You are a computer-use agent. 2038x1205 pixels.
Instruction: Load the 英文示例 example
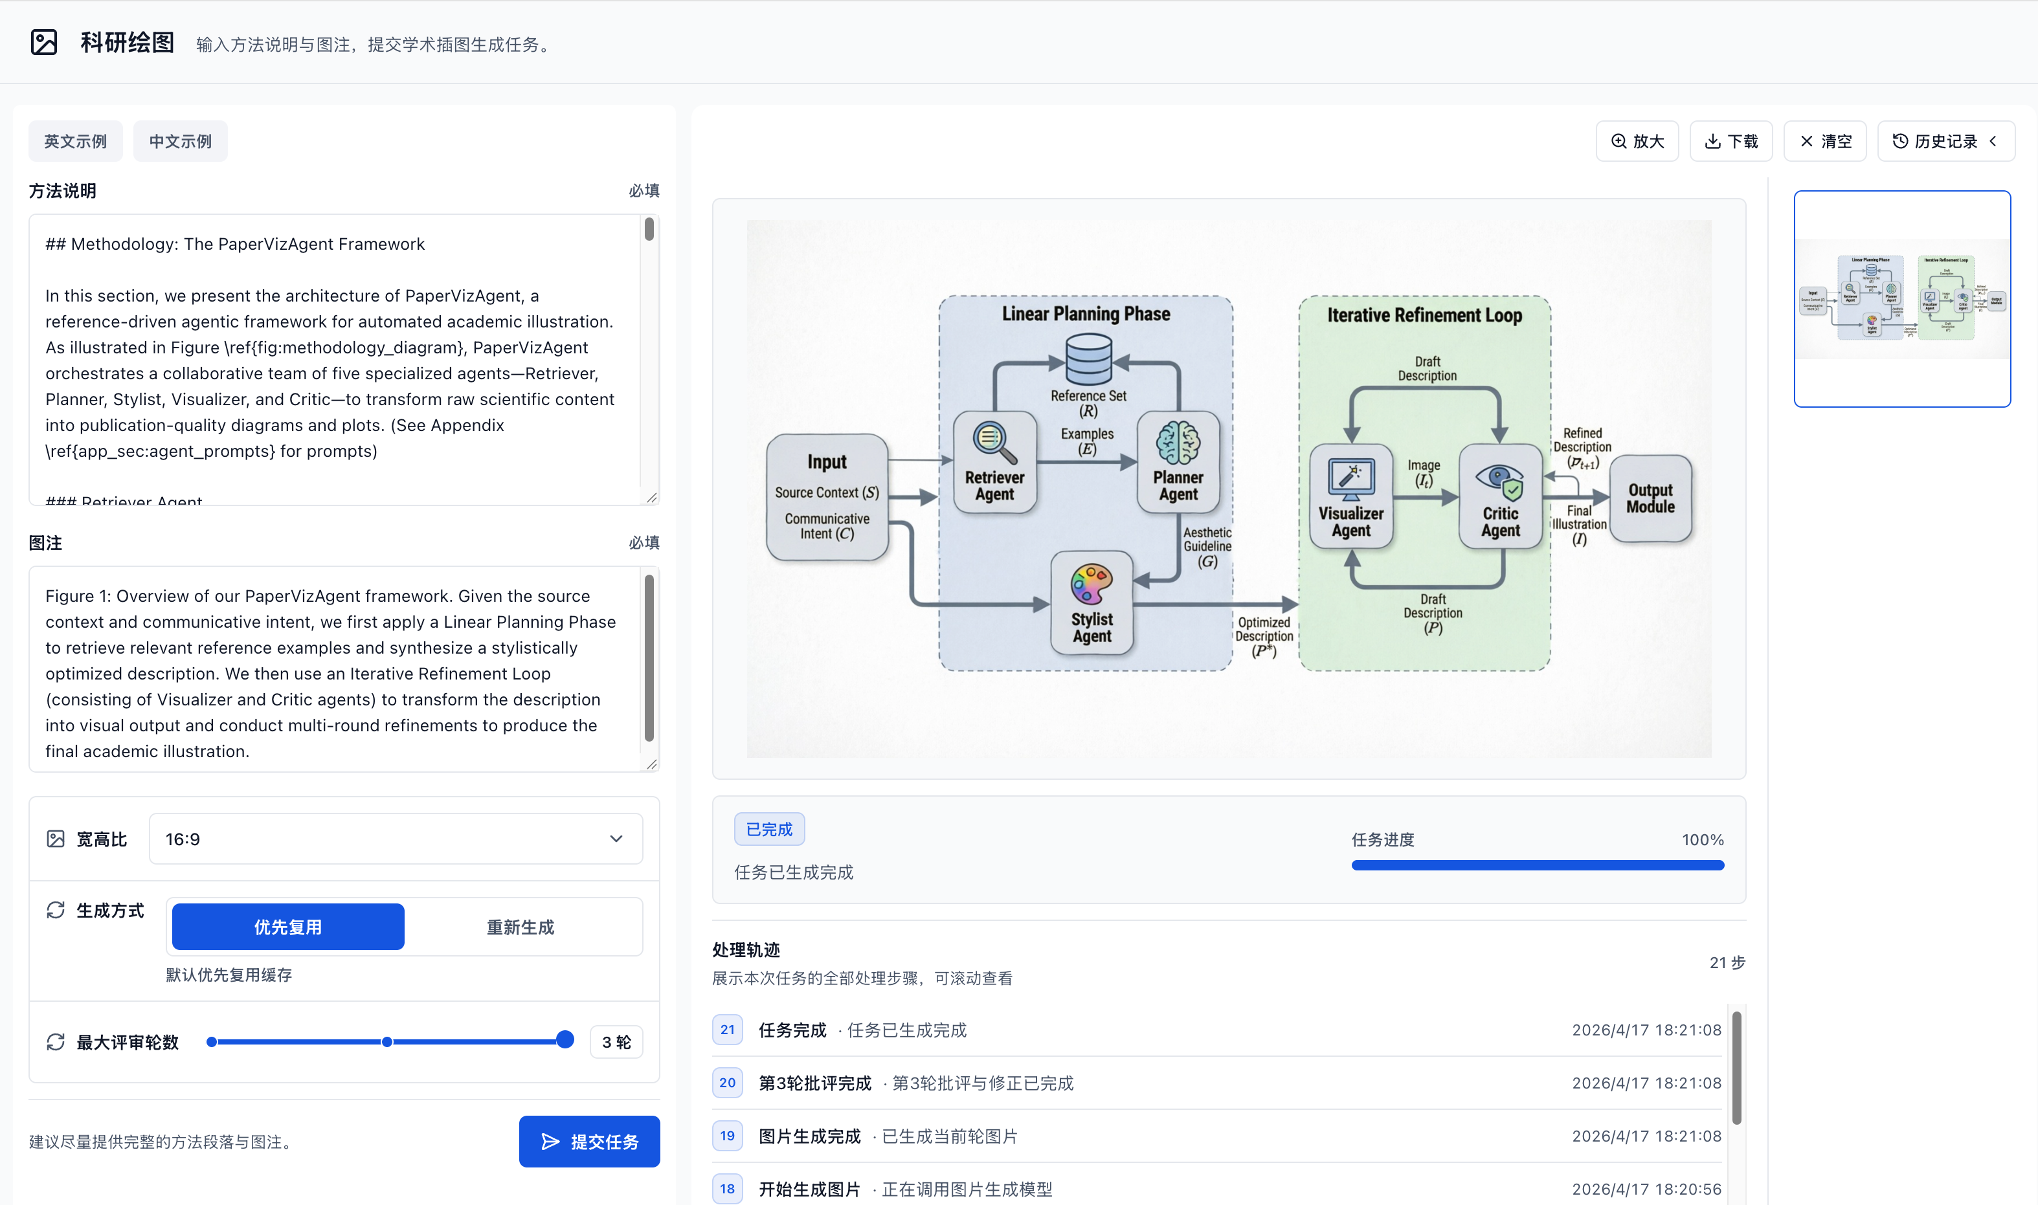tap(76, 141)
